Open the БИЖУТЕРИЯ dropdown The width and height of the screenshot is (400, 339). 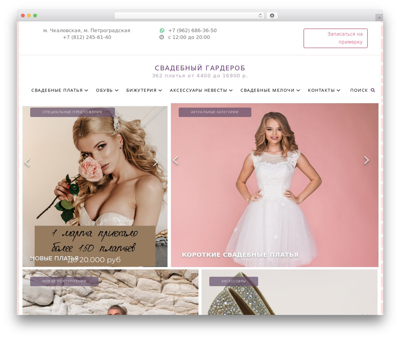point(144,90)
